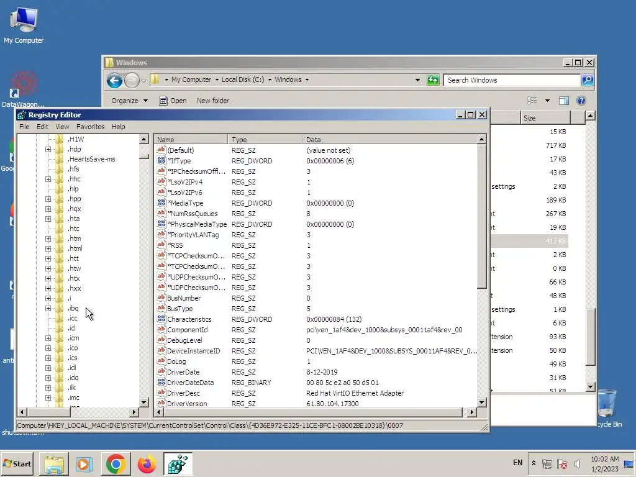Refresh the Windows explorer address bar
Viewport: 636px width, 477px height.
[x=433, y=80]
